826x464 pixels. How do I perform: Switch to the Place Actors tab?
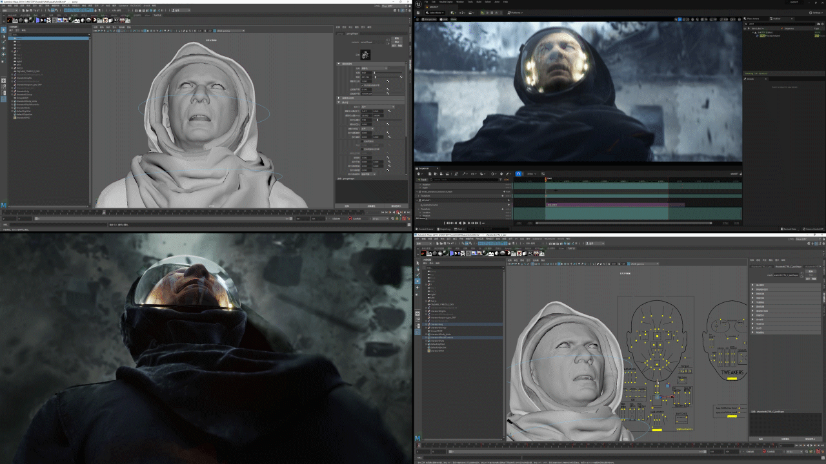pos(752,19)
